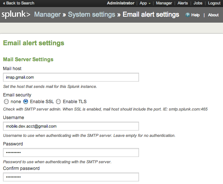Focus the Mail host input field
Image resolution: width=223 pixels, height=184 pixels.
click(71, 77)
